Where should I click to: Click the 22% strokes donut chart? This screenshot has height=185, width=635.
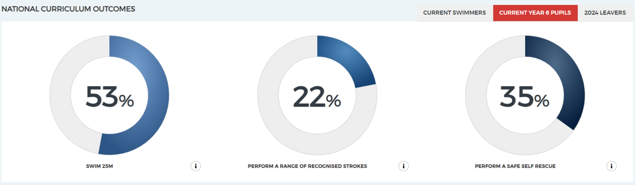pyautogui.click(x=317, y=95)
